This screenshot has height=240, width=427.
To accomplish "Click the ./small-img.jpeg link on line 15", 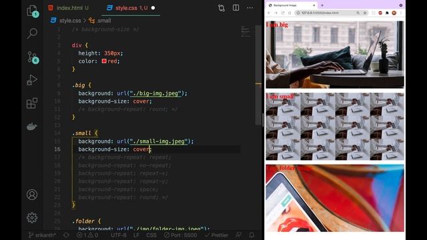I will point(159,141).
